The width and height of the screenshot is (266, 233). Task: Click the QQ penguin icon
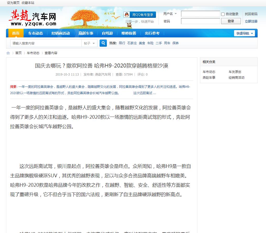pyautogui.click(x=127, y=15)
